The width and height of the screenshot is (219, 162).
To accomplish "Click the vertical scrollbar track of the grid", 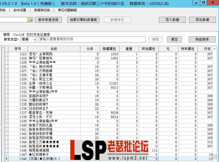I will (x=215, y=105).
